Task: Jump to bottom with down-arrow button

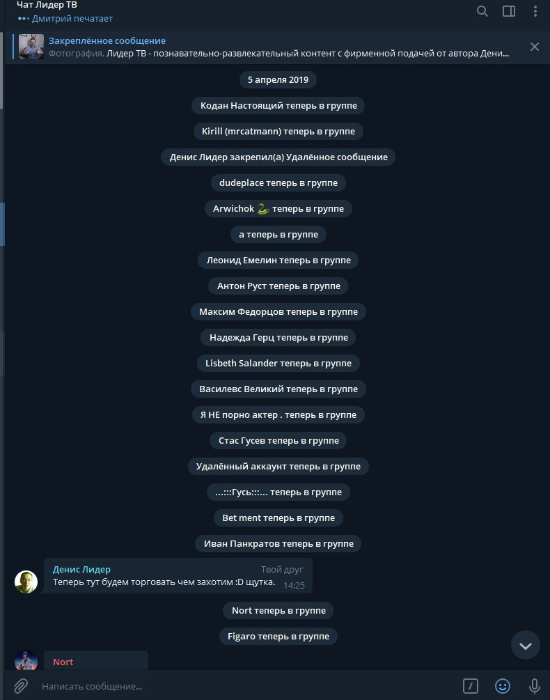Action: (526, 645)
